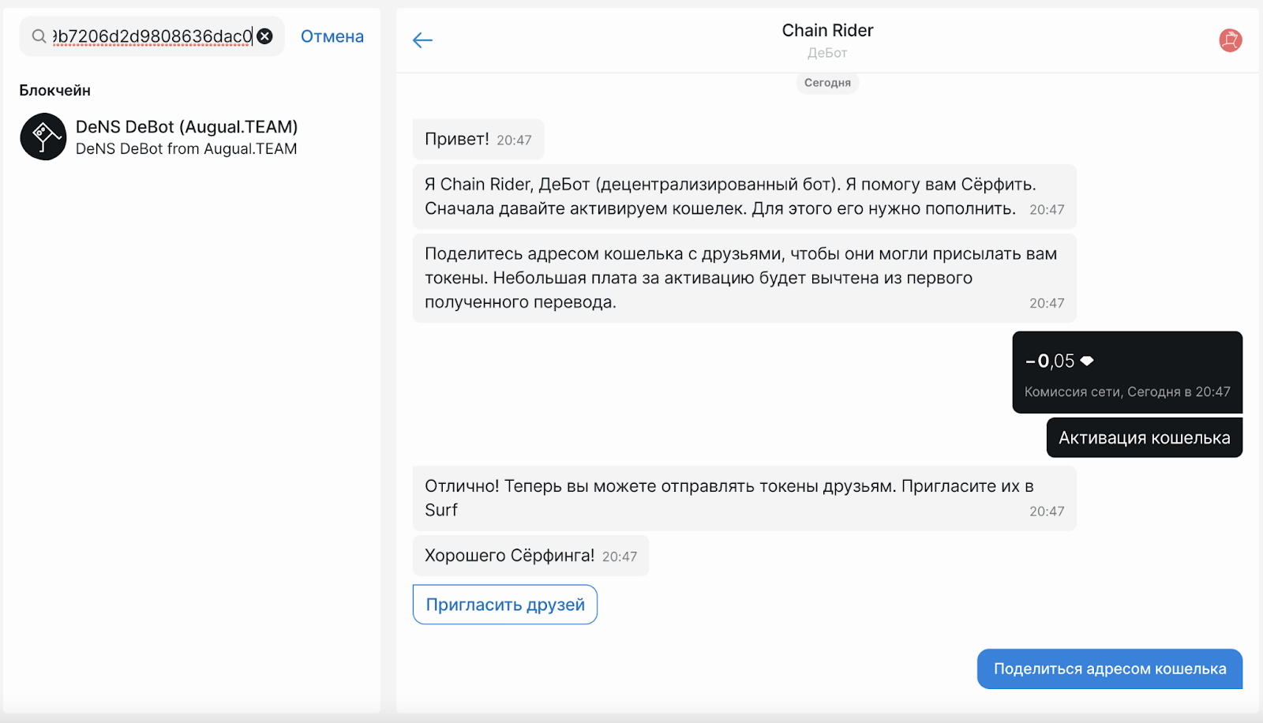Screen dimensions: 1263x723
Task: Click the Сегодня date label
Action: coord(827,83)
